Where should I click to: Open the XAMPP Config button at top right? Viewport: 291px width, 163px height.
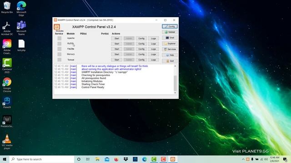(x=170, y=26)
